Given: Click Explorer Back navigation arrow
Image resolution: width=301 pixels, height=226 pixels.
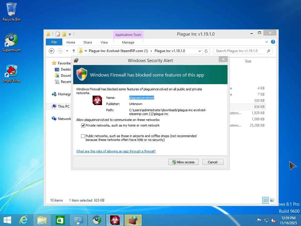Looking at the screenshot, I should pos(51,51).
